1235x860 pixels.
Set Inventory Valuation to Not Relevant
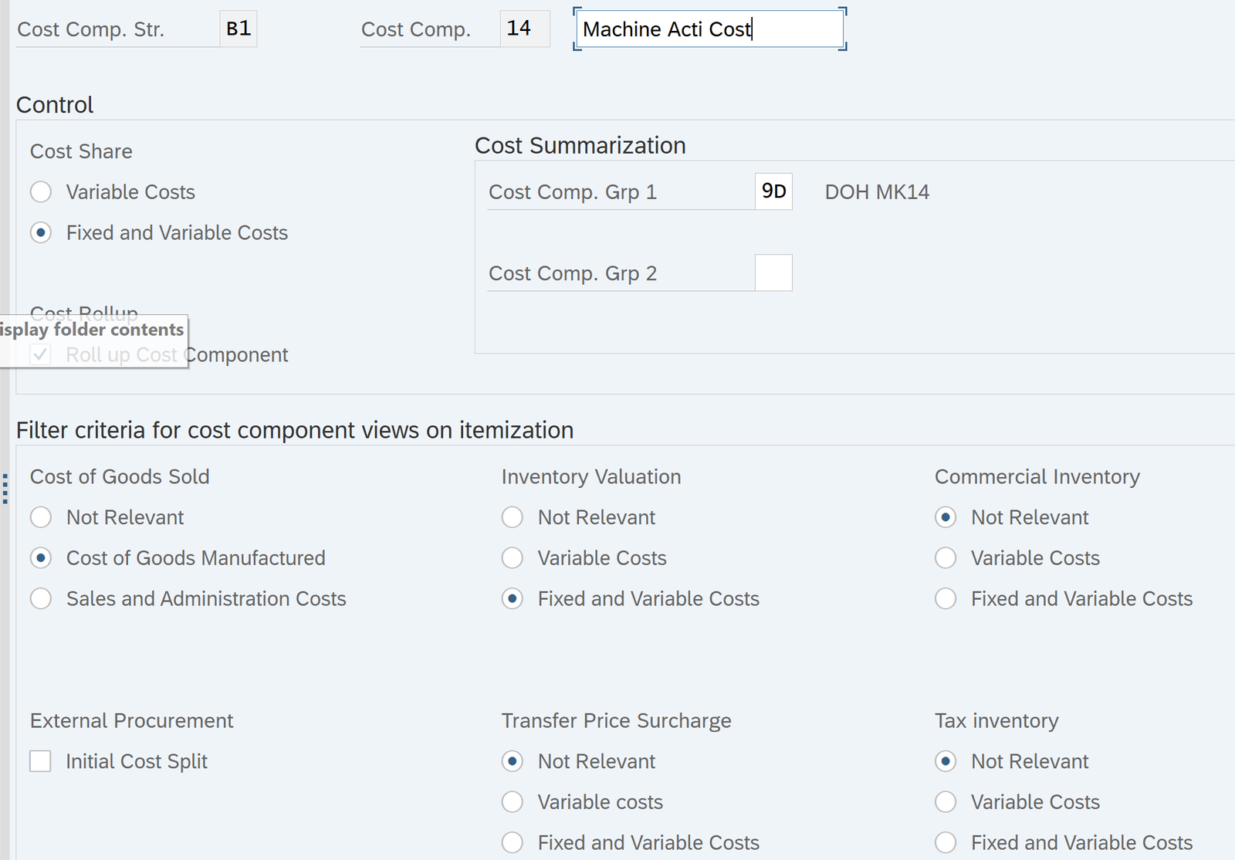[x=513, y=517]
